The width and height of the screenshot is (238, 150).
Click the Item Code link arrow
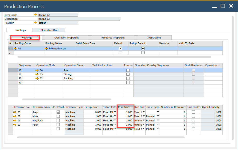tap(36, 15)
